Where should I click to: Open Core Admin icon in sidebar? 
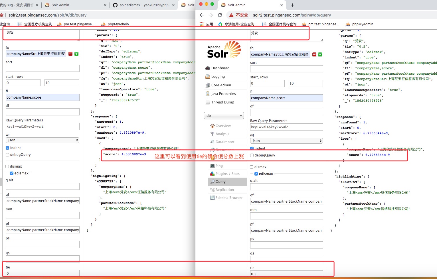(x=208, y=85)
